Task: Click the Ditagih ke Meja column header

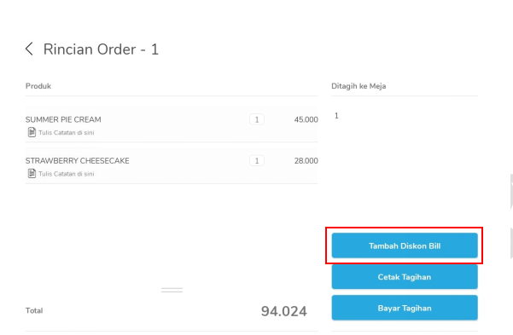Action: click(359, 86)
